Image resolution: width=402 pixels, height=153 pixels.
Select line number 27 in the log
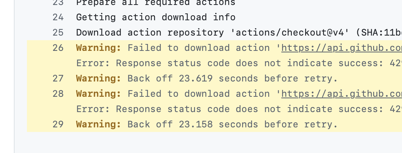(x=58, y=78)
